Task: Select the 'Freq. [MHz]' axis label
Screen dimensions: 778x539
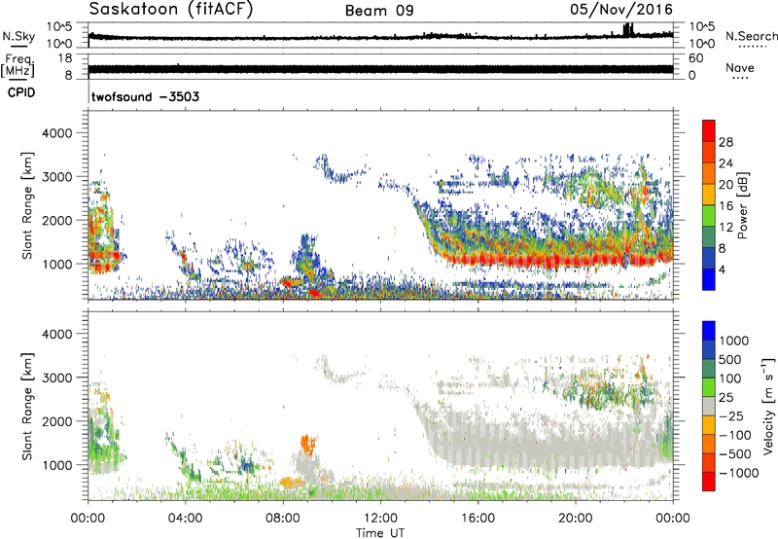Action: point(18,65)
